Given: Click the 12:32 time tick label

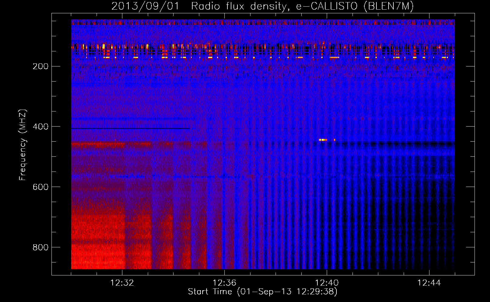Looking at the screenshot, I should [122, 283].
